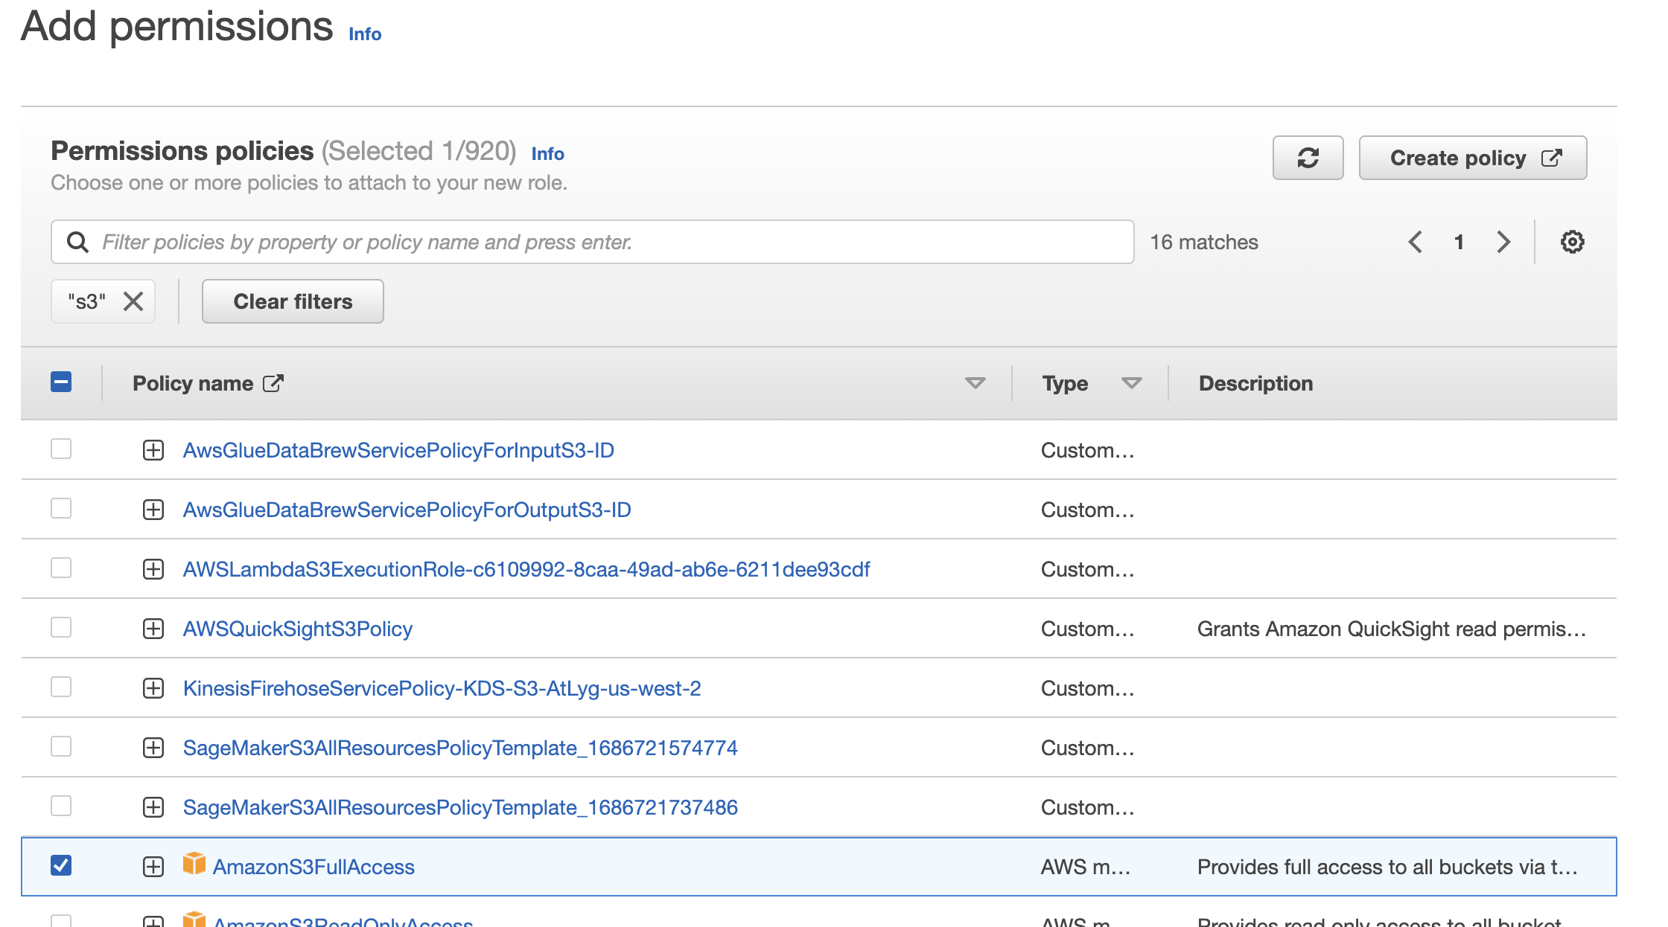Click external link icon beside Policy name

pyautogui.click(x=273, y=383)
